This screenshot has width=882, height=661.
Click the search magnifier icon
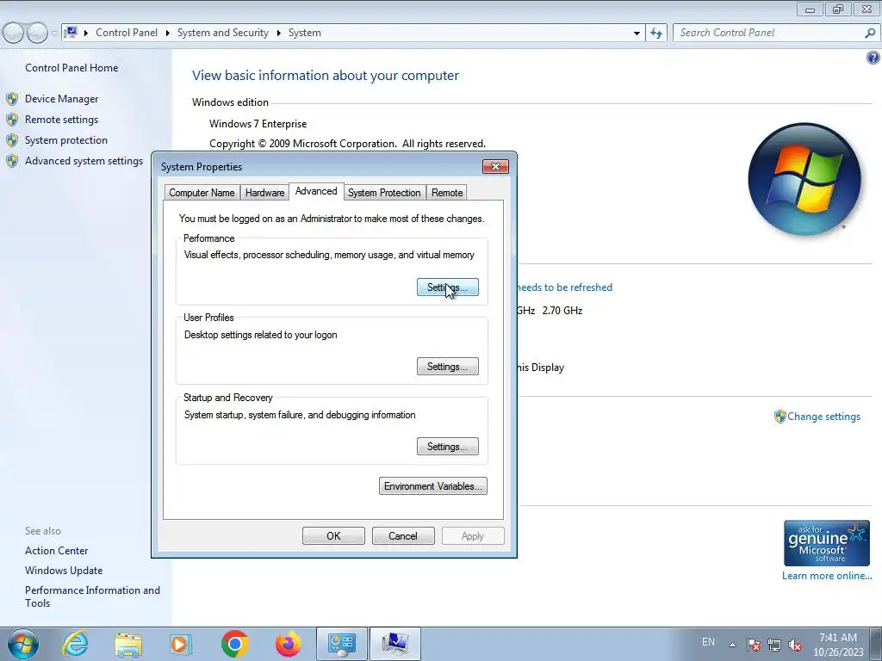[x=870, y=34]
